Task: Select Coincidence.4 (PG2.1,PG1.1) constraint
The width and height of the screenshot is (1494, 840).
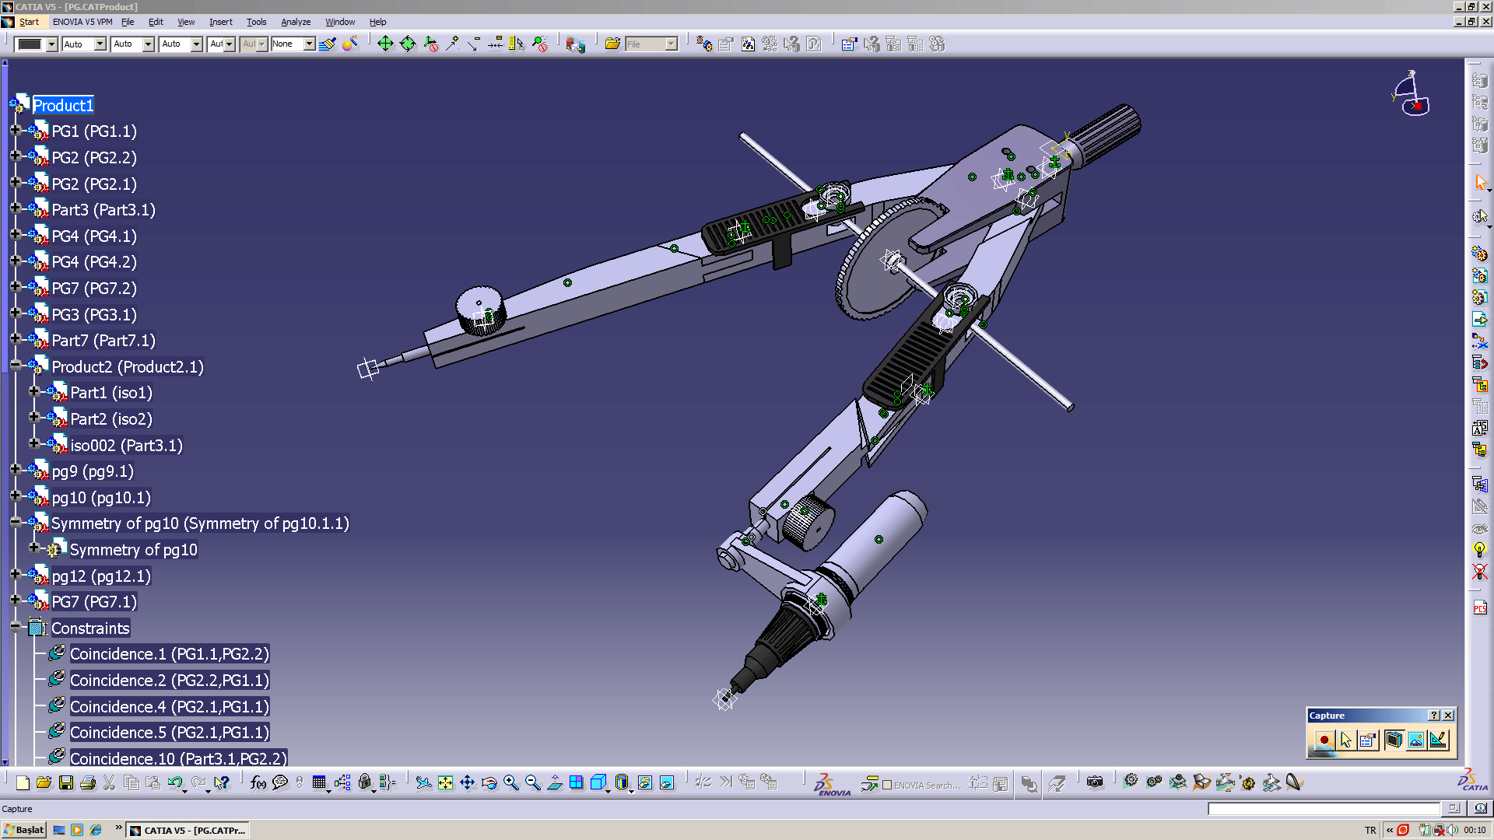Action: [170, 706]
